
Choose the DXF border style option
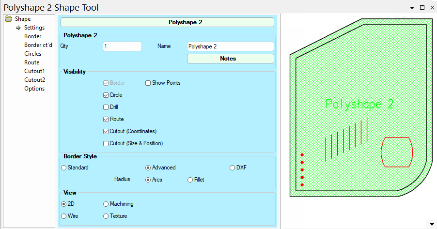pos(233,168)
